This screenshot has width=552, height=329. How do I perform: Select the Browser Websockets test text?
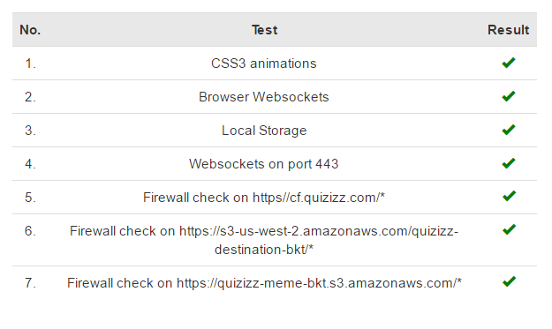264,97
